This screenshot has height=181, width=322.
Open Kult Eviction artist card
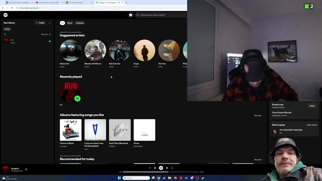tap(120, 54)
